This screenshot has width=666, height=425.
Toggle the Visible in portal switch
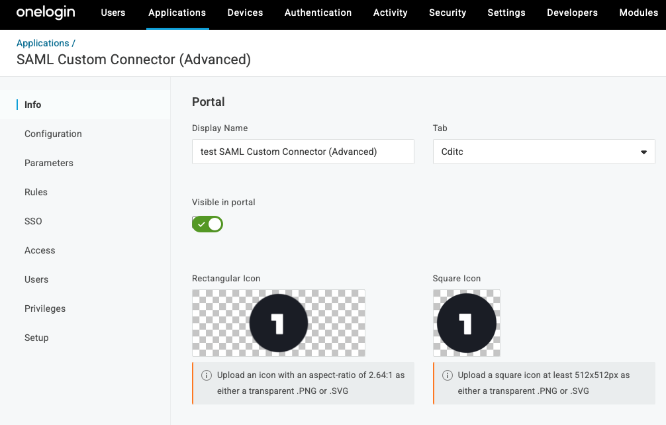208,224
